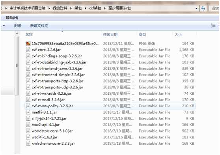Click the icon beside slf4j-jdk14-1.7.25.jar
The height and width of the screenshot is (155, 220).
coord(28,118)
